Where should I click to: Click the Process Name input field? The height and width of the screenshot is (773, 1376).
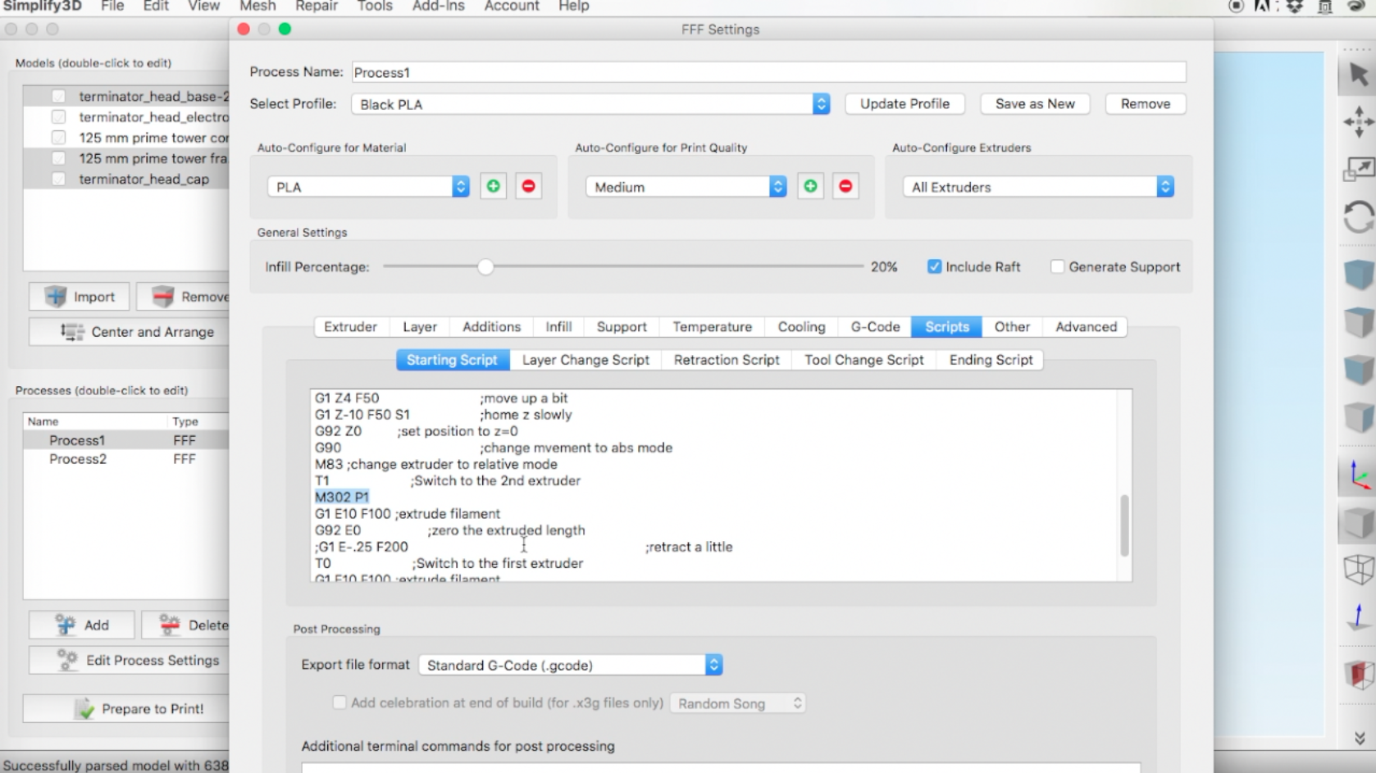[x=769, y=72]
